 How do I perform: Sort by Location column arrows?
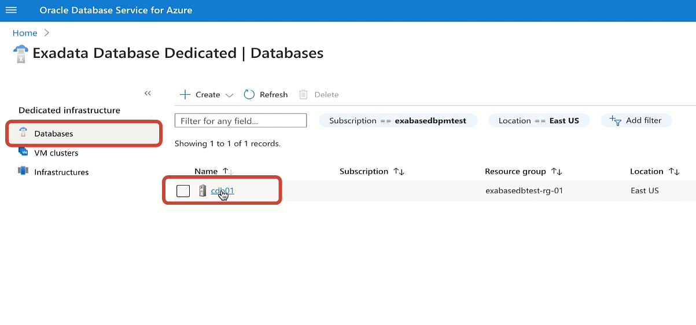click(674, 172)
